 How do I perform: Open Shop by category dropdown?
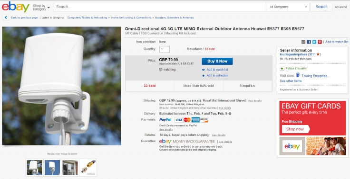pyautogui.click(x=41, y=7)
